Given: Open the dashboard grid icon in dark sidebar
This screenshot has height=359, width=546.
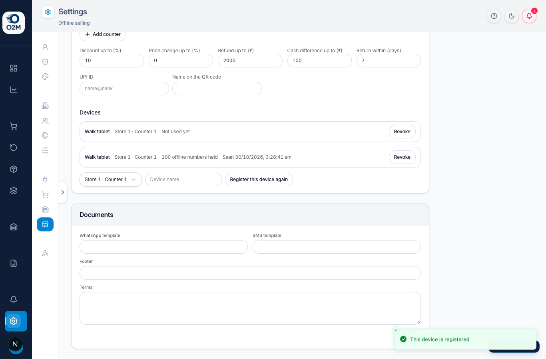Looking at the screenshot, I should pyautogui.click(x=14, y=68).
